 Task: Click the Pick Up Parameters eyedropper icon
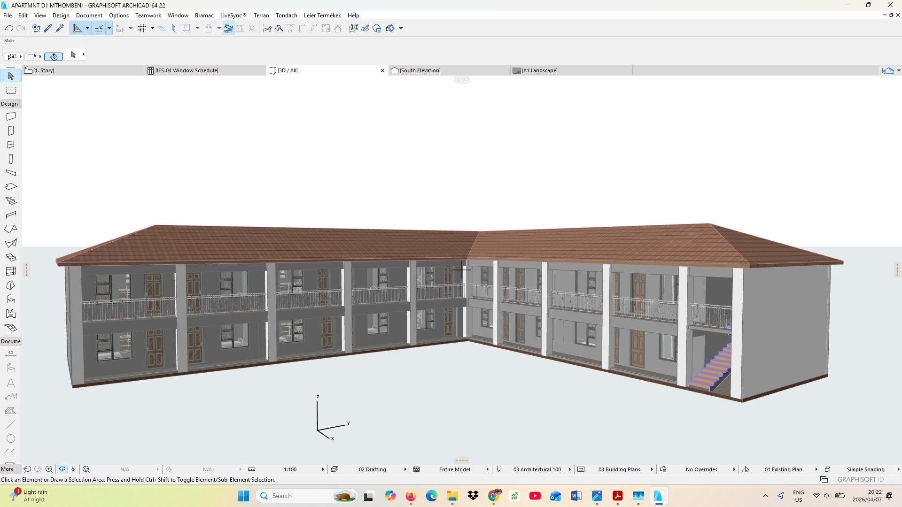pyautogui.click(x=48, y=28)
